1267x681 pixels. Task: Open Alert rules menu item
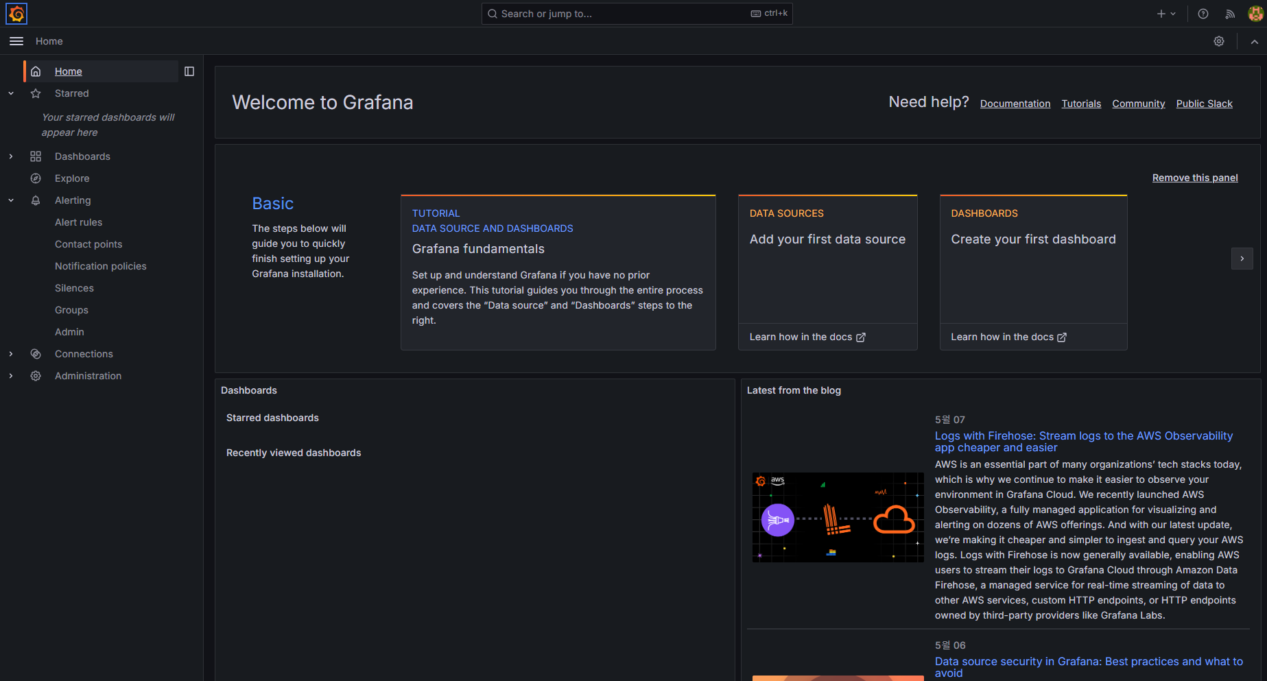(x=78, y=222)
